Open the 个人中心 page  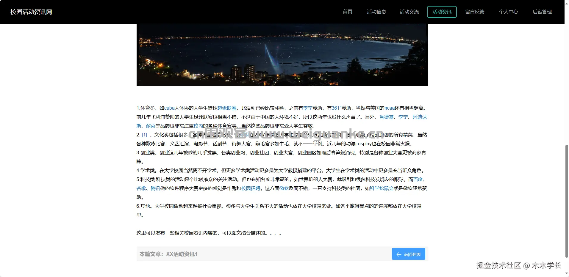pyautogui.click(x=508, y=12)
